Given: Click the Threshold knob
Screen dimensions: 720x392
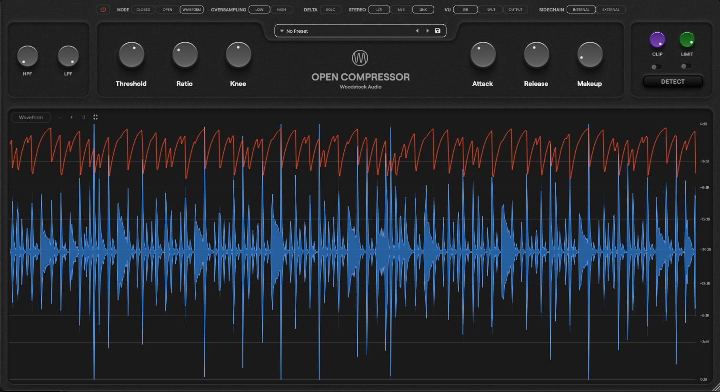Looking at the screenshot, I should [131, 55].
